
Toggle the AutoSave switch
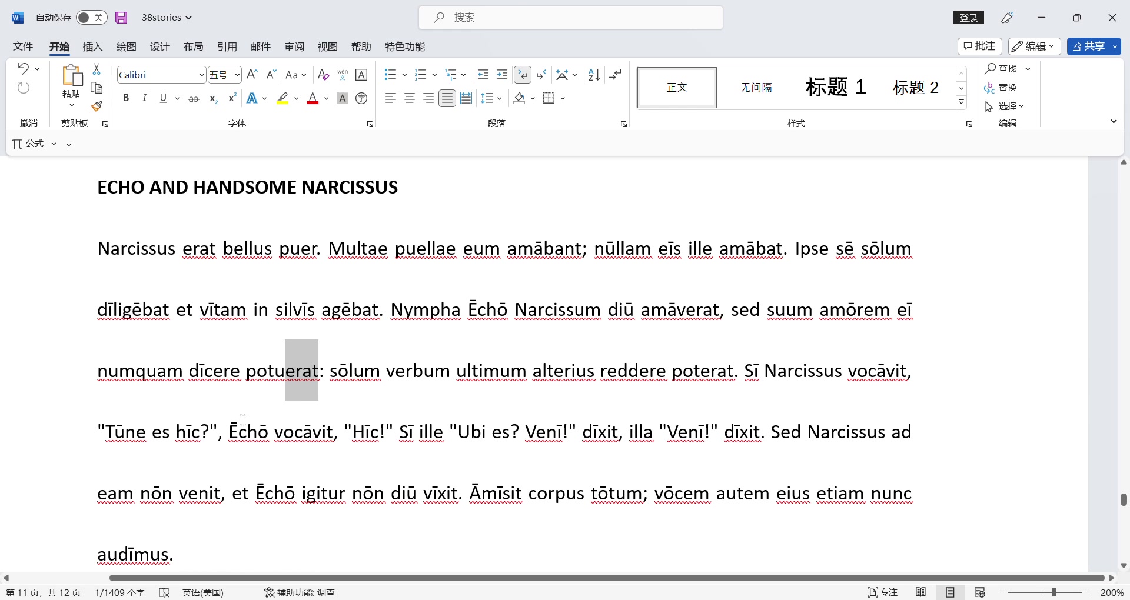92,18
